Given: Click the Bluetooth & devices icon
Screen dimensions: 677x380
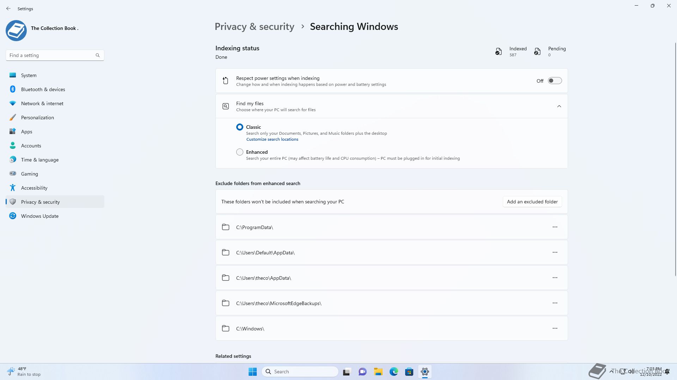Looking at the screenshot, I should [13, 89].
